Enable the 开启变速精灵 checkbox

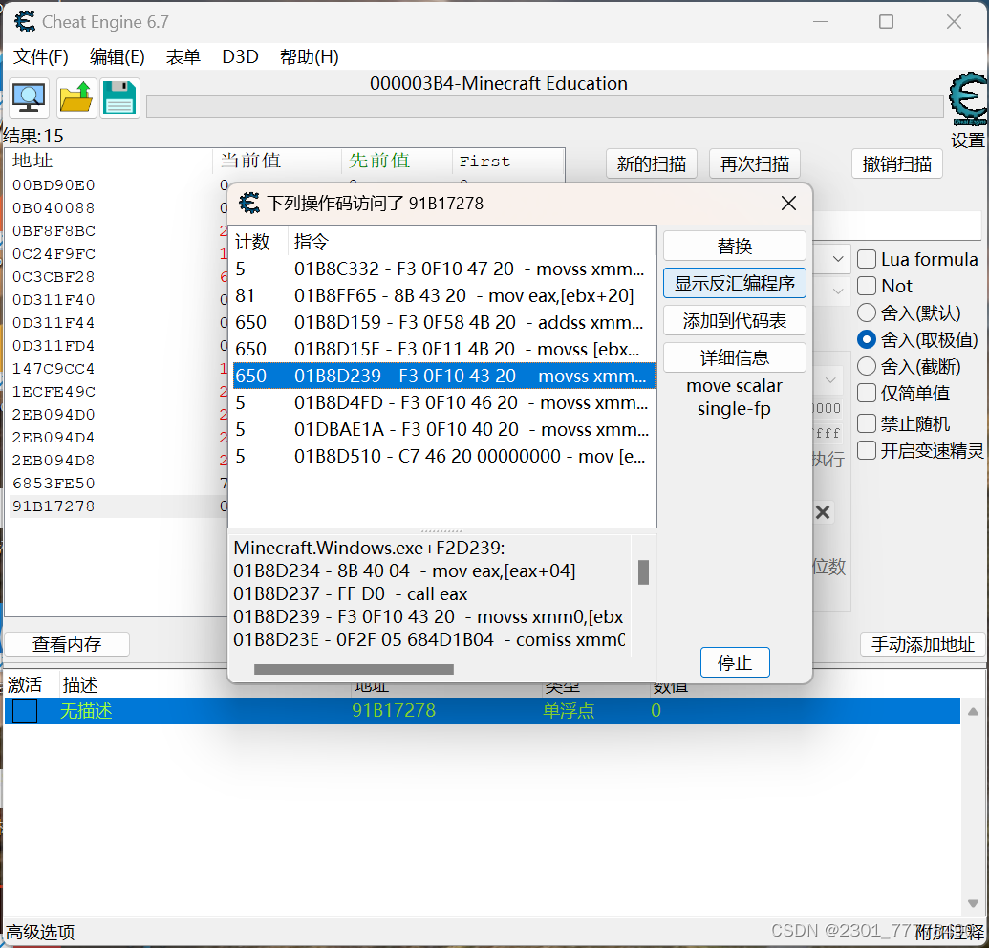point(867,450)
